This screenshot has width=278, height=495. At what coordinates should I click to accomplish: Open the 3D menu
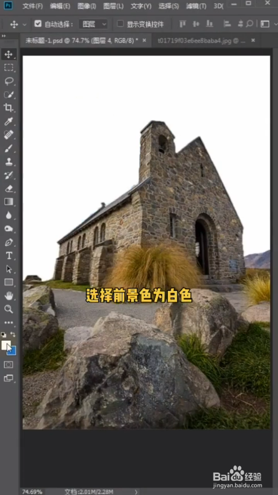pos(218,6)
